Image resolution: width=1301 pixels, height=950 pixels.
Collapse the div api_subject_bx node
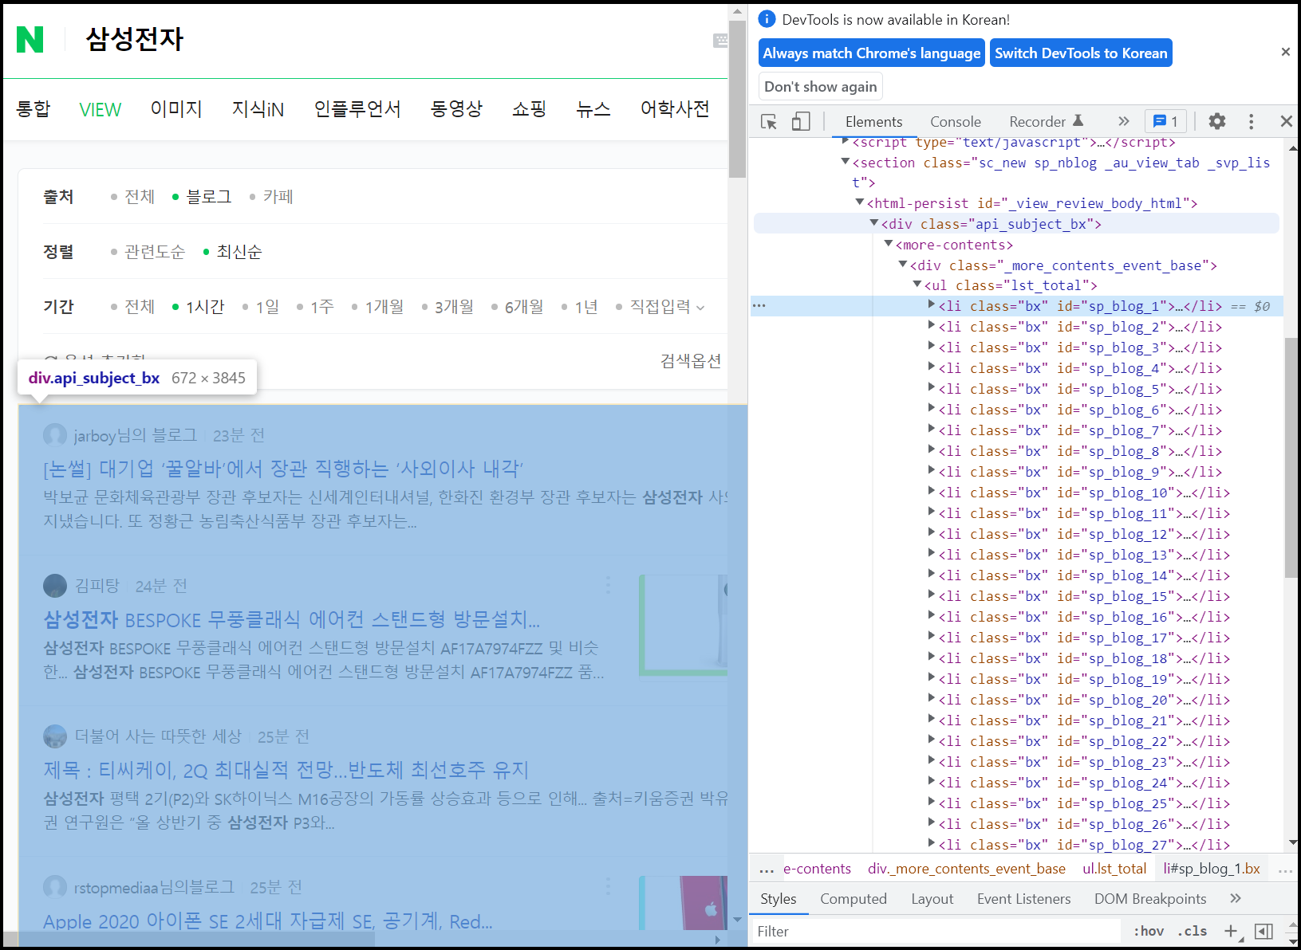(874, 223)
